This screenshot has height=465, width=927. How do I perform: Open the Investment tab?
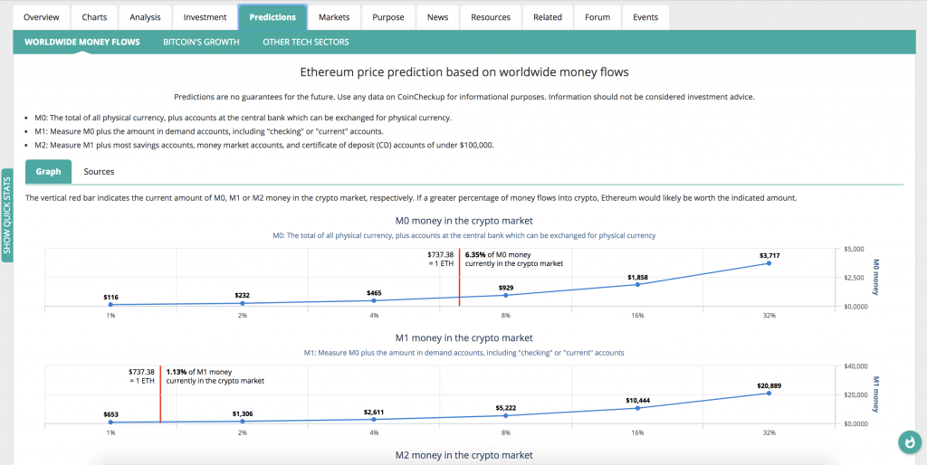pyautogui.click(x=205, y=17)
